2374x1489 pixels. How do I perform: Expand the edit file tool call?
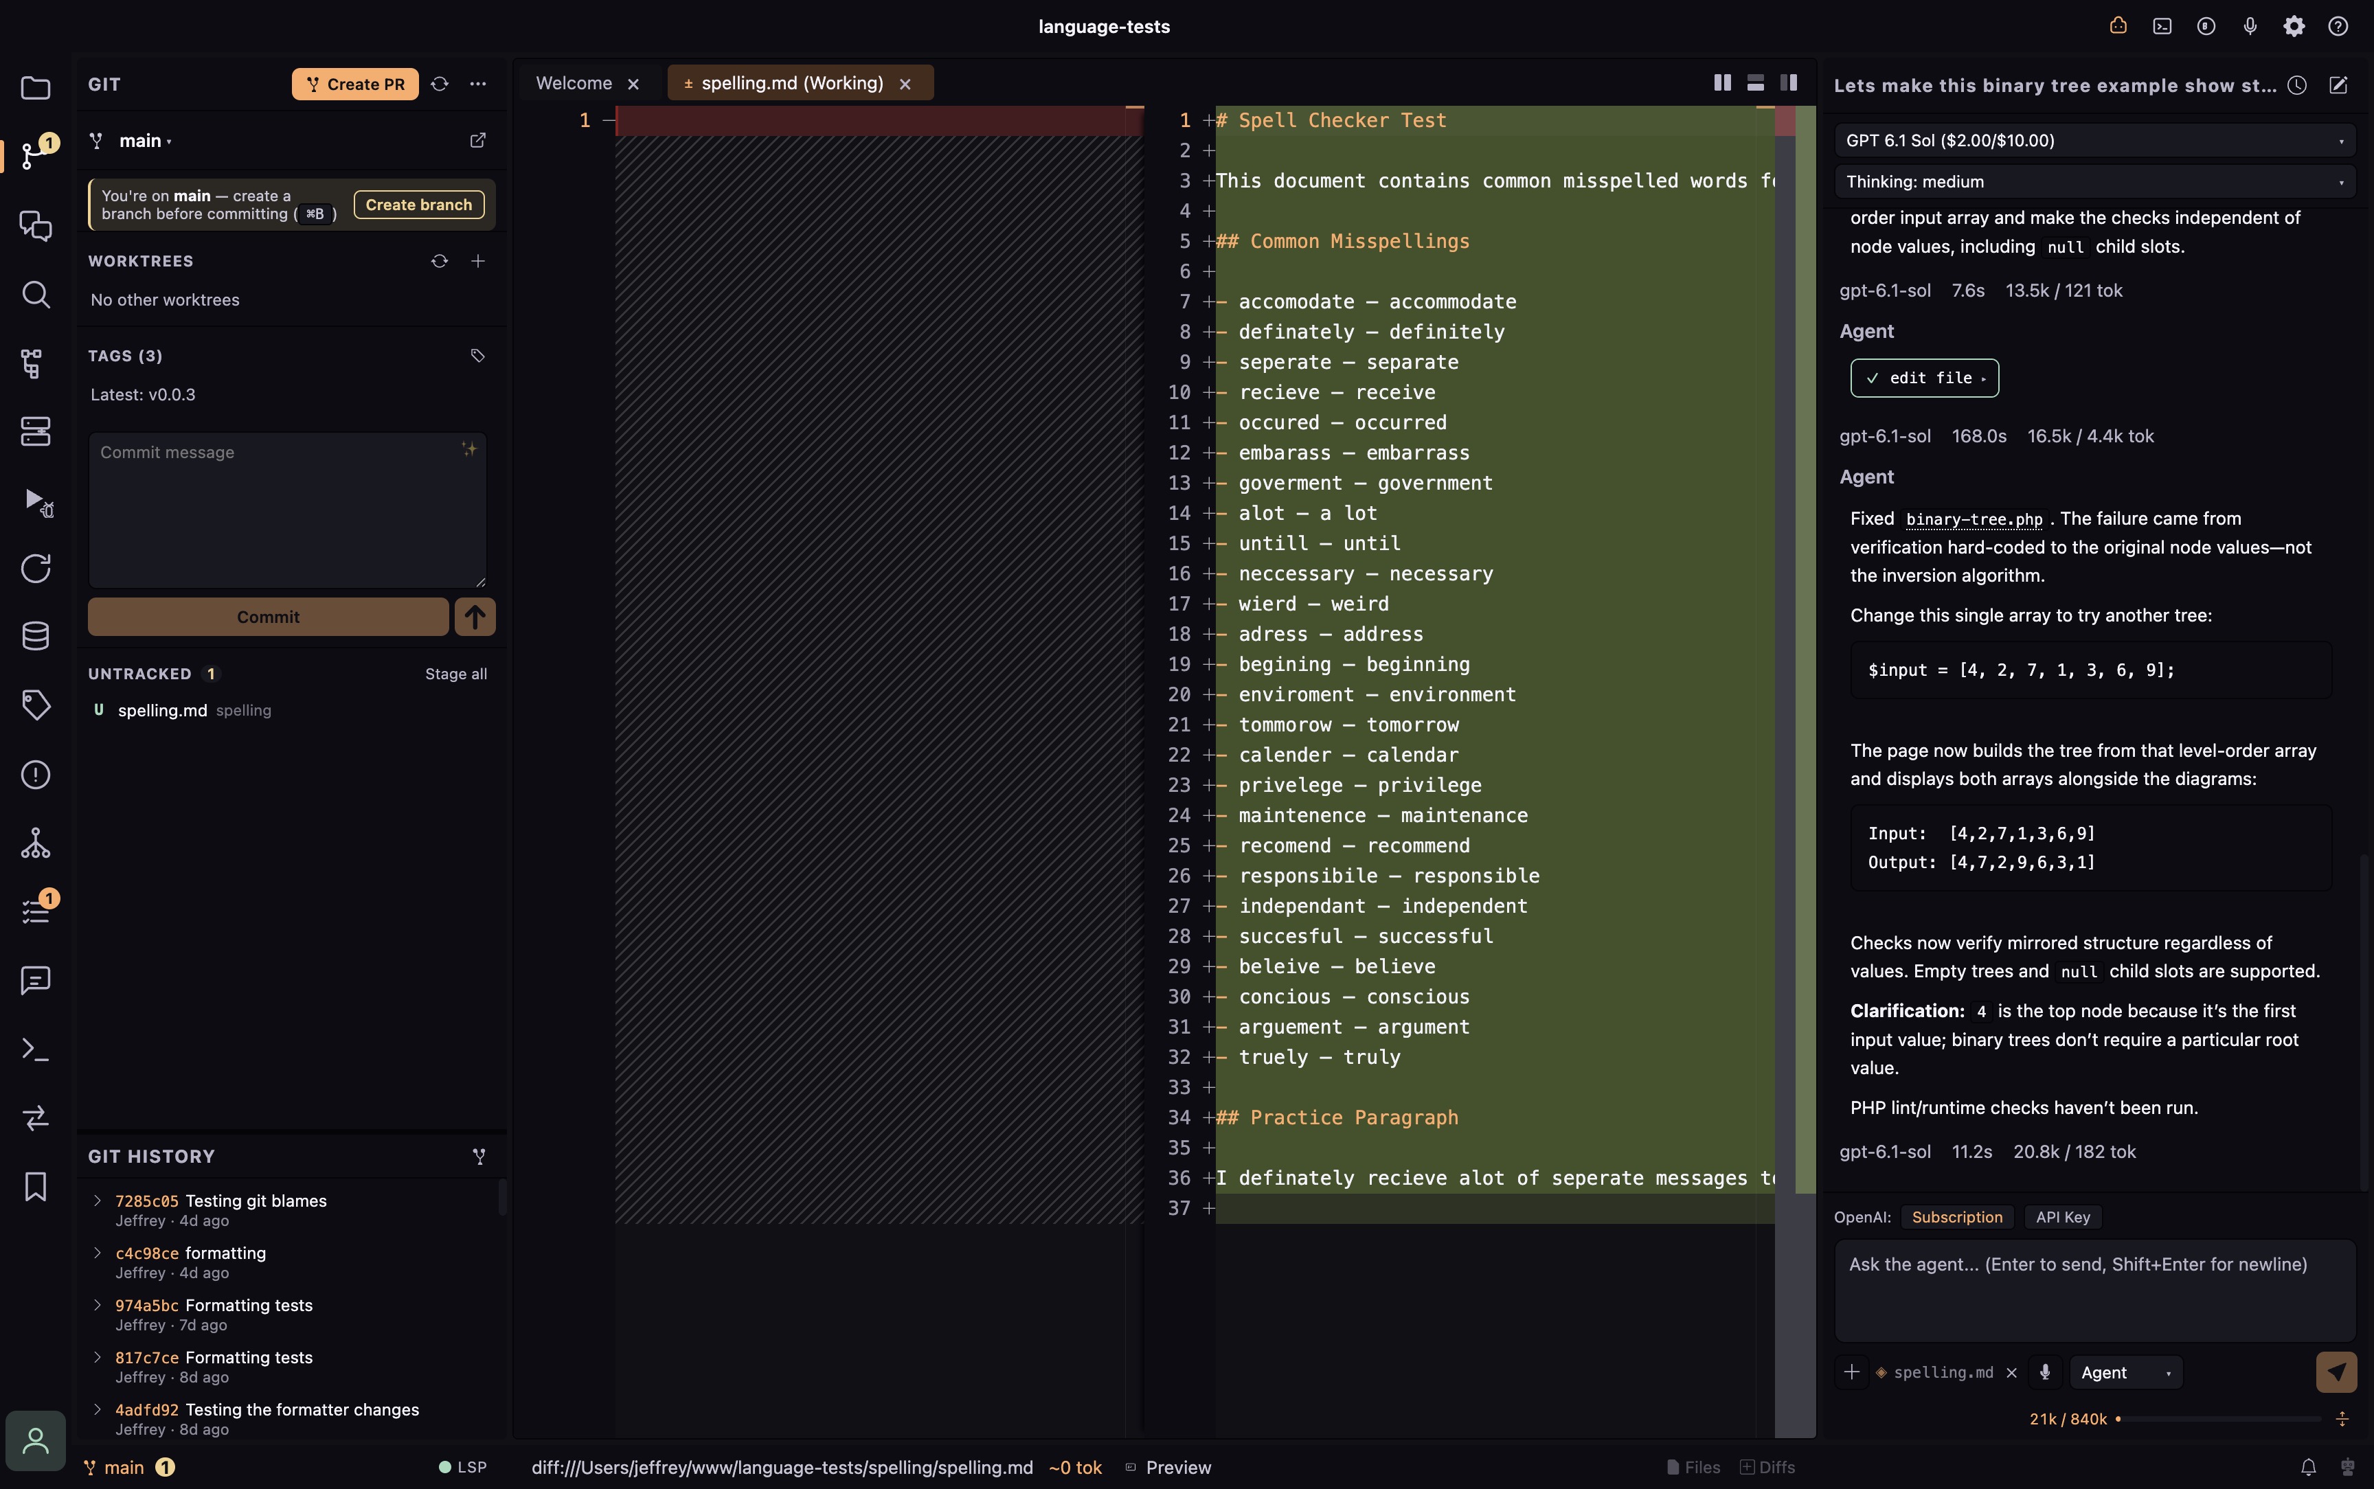pos(1924,378)
